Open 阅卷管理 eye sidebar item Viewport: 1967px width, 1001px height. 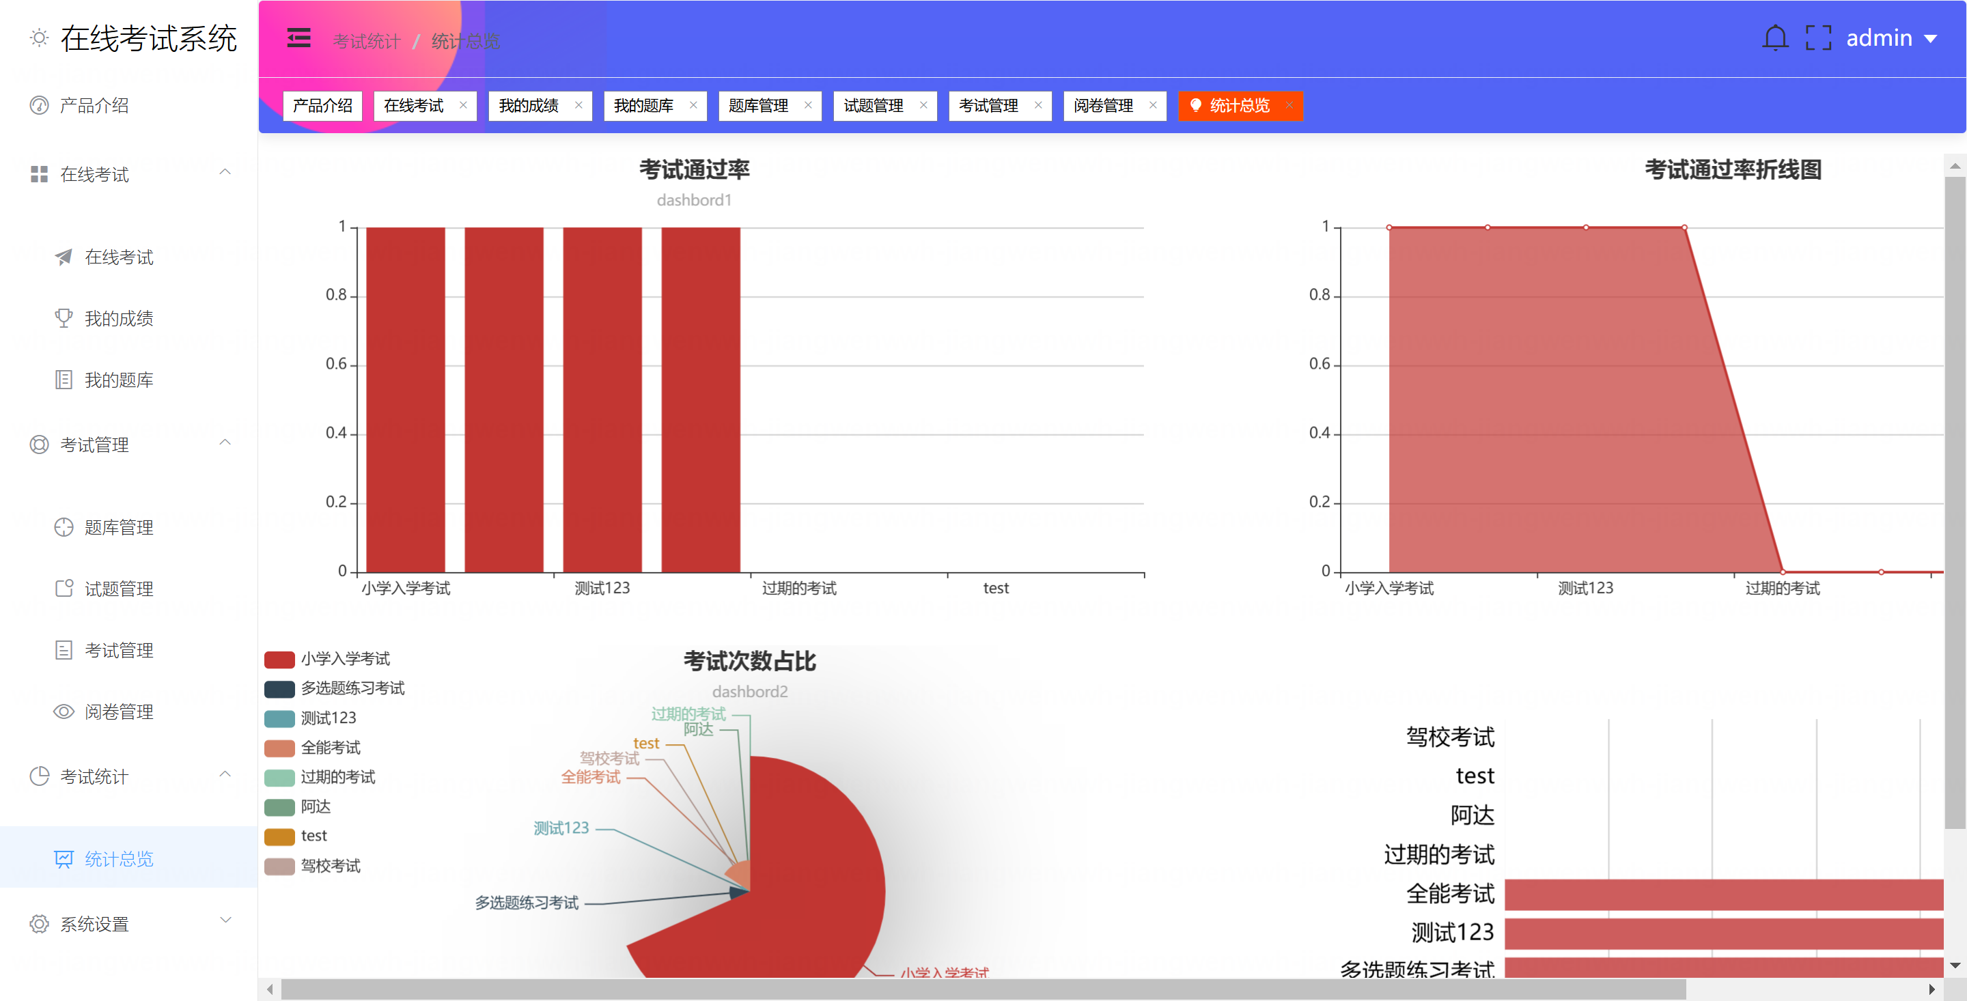(118, 711)
